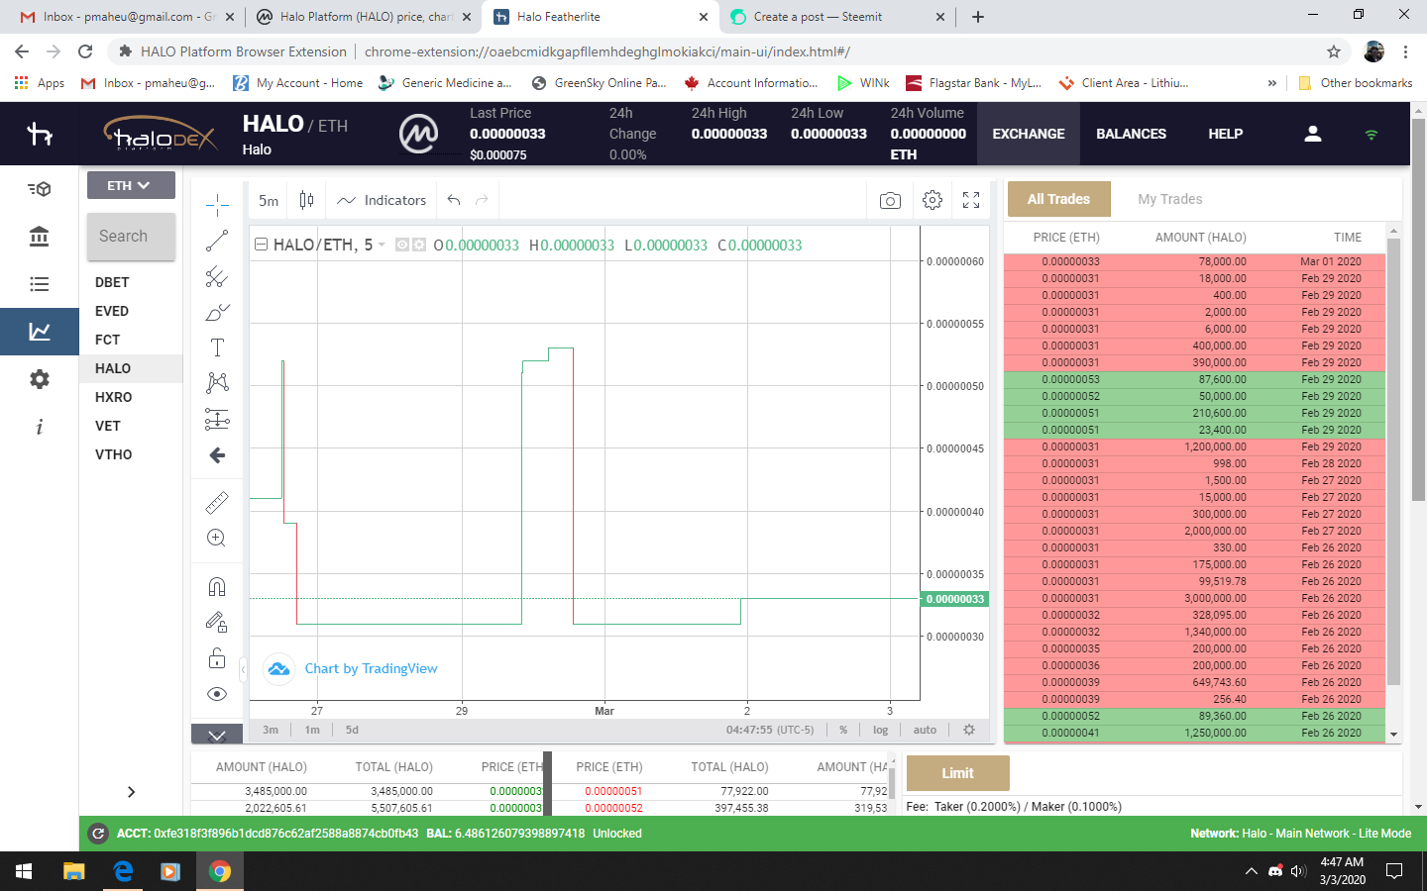Viewport: 1427px width, 891px height.
Task: Toggle magnet mode for drawings
Action: click(x=217, y=587)
